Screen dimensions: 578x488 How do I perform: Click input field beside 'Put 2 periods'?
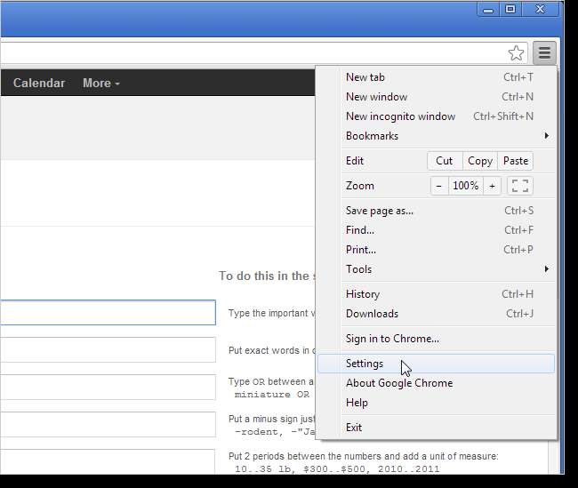108,461
